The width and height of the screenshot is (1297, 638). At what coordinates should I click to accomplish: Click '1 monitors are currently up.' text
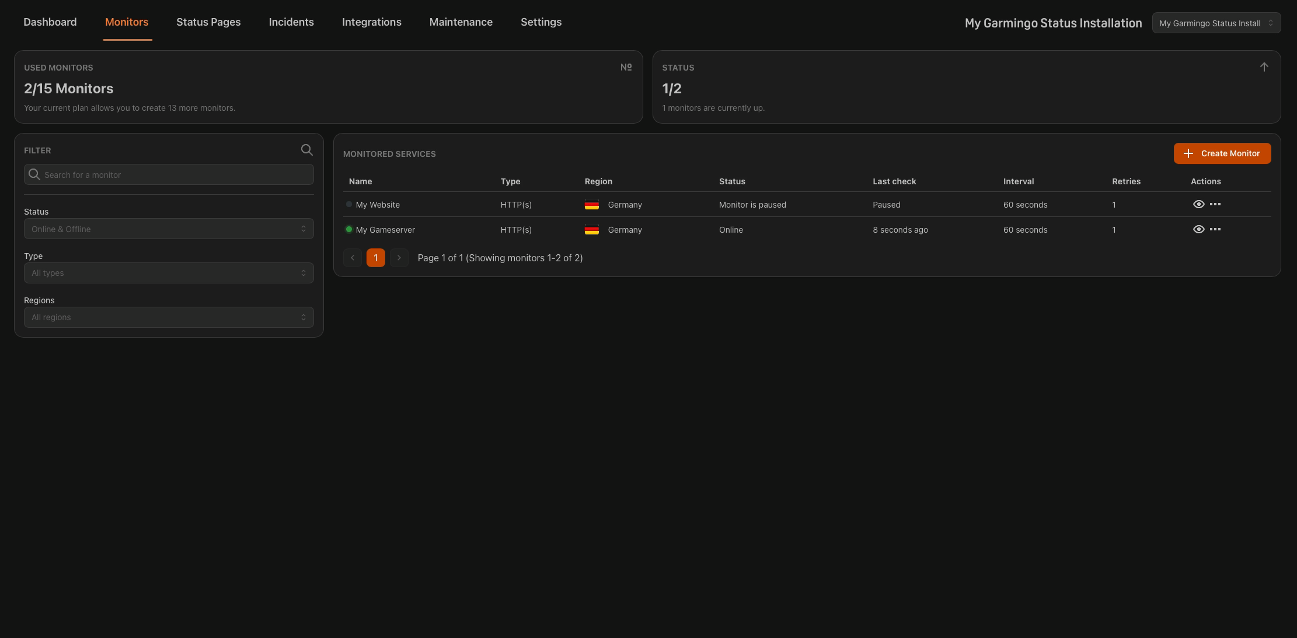[x=713, y=108]
